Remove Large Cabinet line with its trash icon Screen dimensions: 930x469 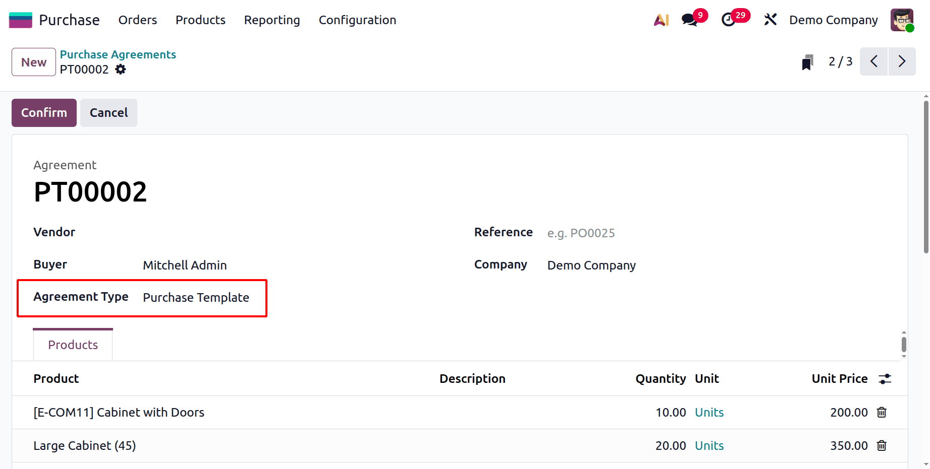coord(882,446)
